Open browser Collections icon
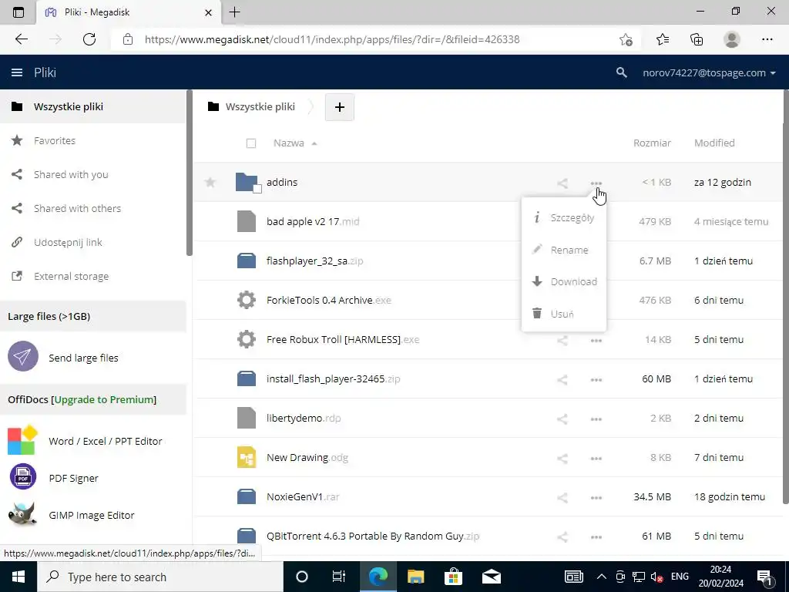The width and height of the screenshot is (789, 592). pos(697,39)
